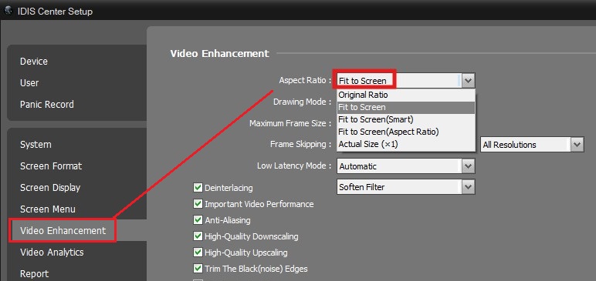Select Panic Record in sidebar
This screenshot has height=281, width=596.
click(x=47, y=104)
